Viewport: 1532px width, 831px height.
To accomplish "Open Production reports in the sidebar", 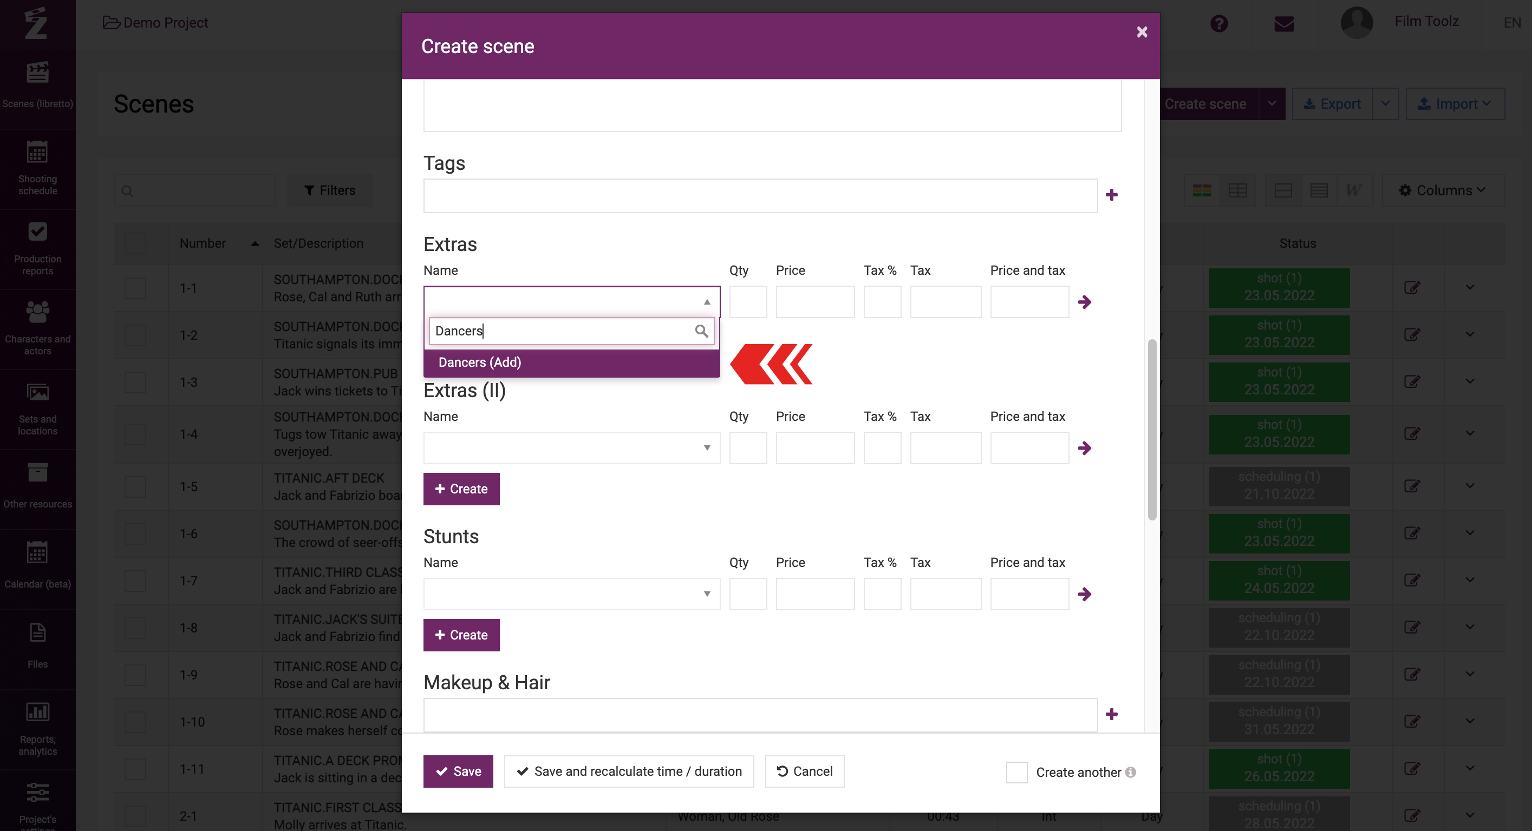I will (37, 249).
